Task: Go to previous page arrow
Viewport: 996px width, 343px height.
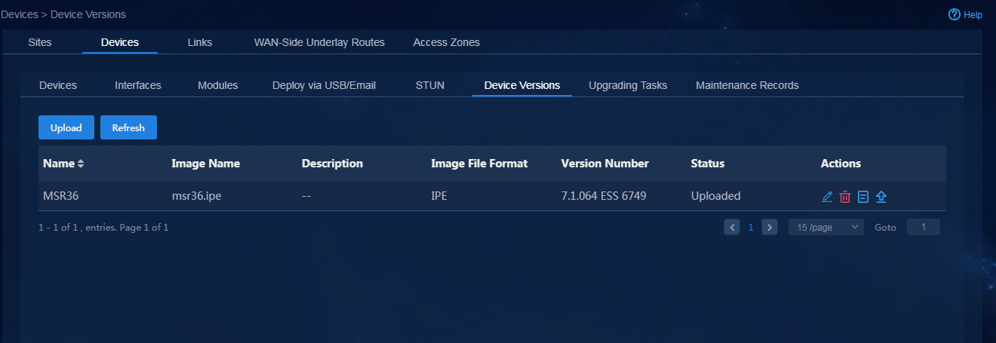Action: coord(732,227)
